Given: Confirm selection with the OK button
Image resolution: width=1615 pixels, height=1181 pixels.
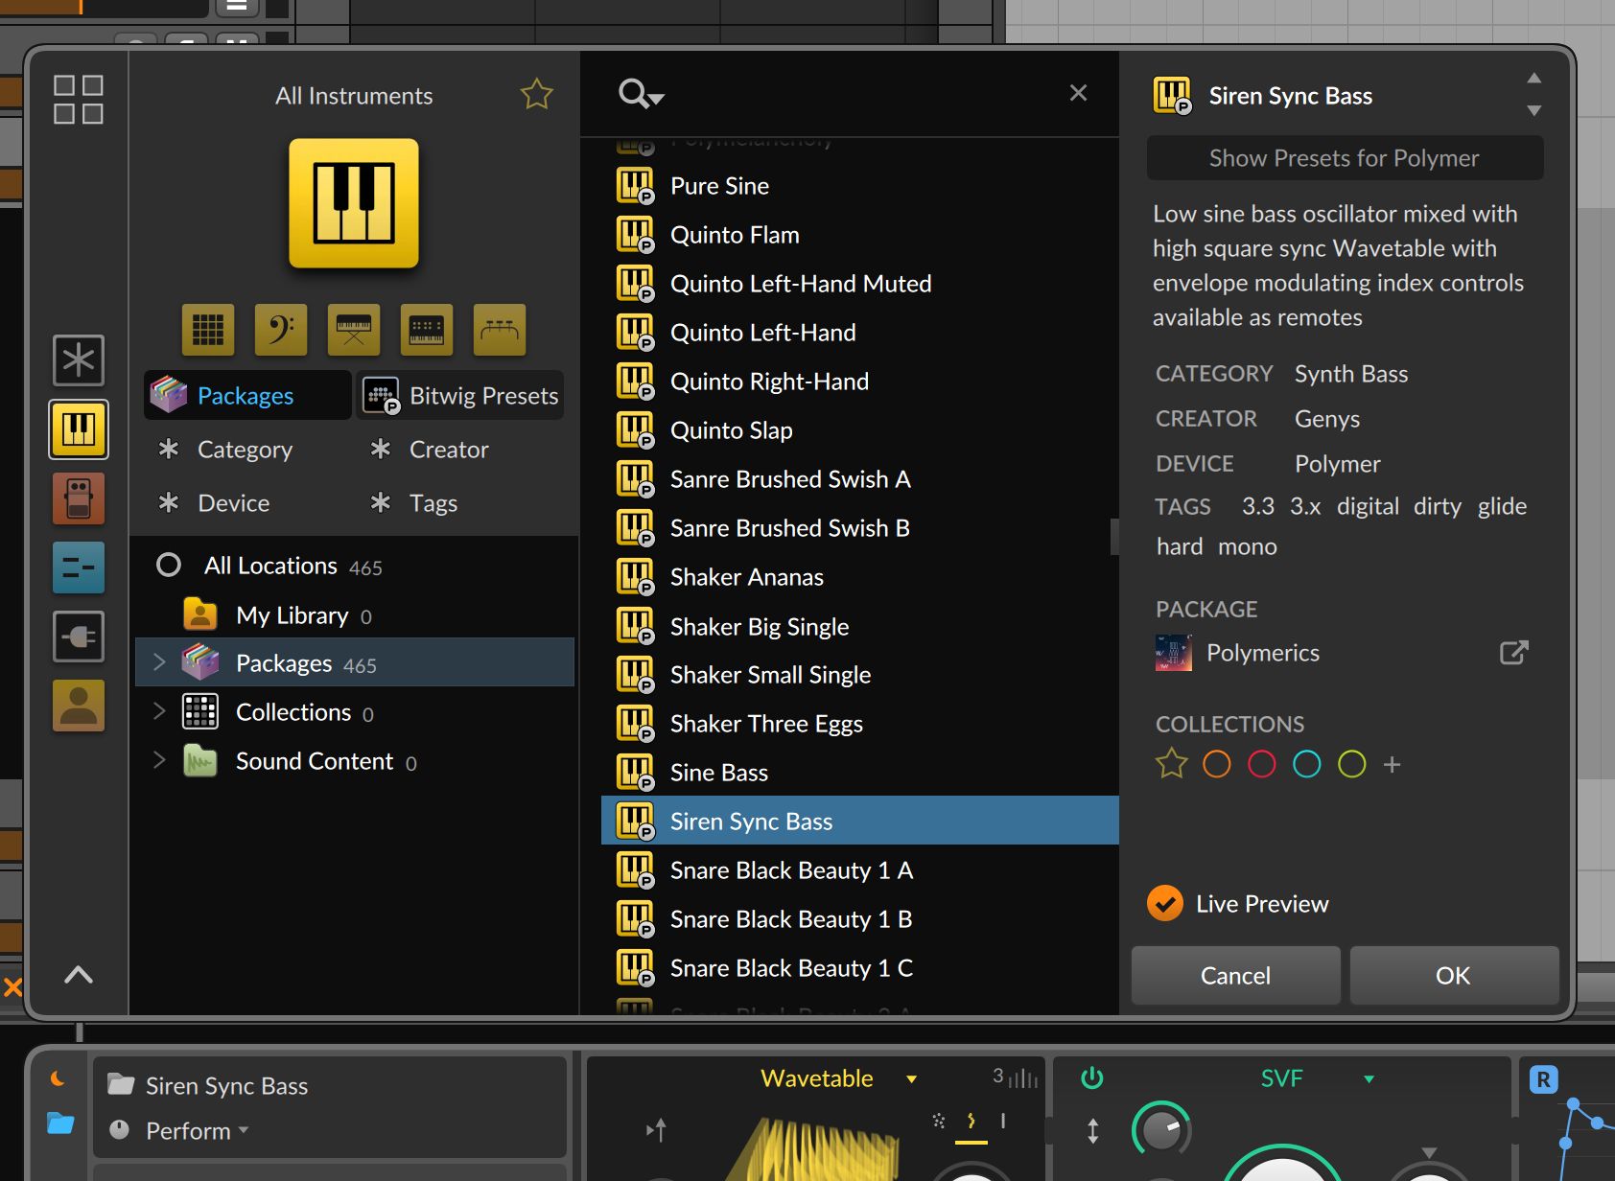Looking at the screenshot, I should click(x=1453, y=975).
